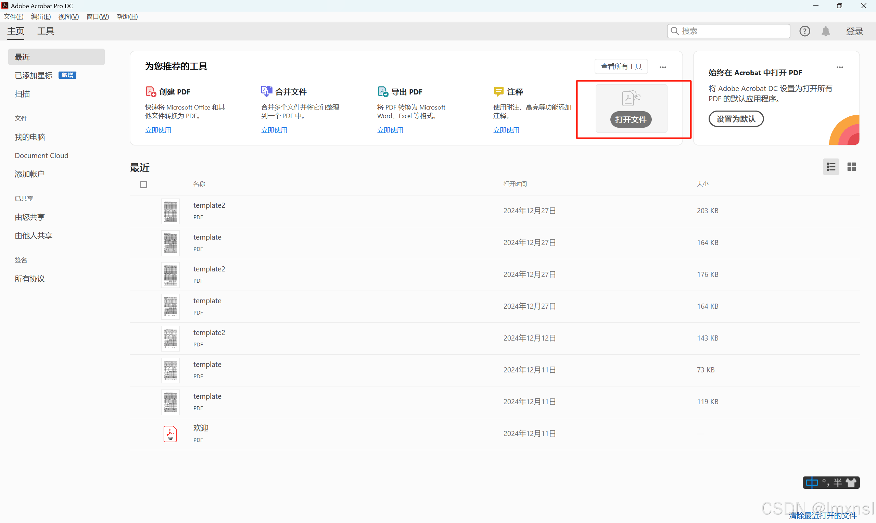
Task: Select 我的电脑 in the sidebar
Action: (29, 137)
